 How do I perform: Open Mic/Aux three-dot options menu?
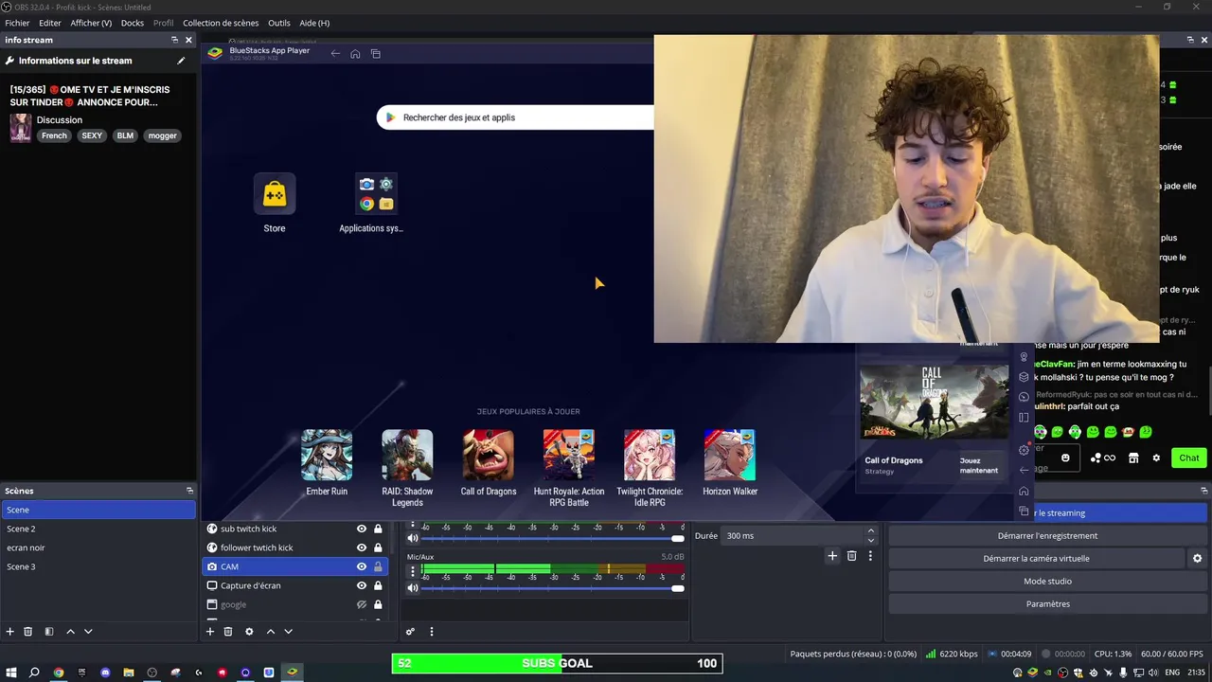[x=412, y=571]
